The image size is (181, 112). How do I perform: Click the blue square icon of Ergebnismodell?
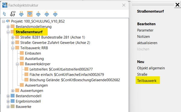coord(13,101)
